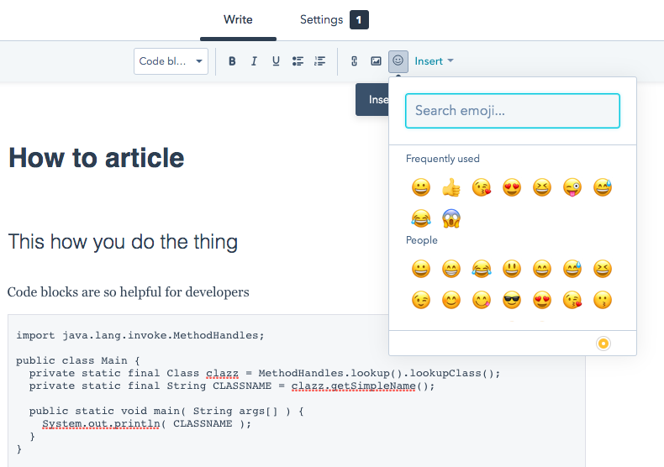Toggle bold formatting
The image size is (664, 467).
(232, 61)
